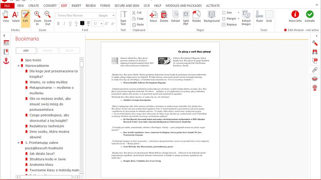Open the comments panel on right sidebar
Screen dimensions: 321x180
[x=315, y=61]
